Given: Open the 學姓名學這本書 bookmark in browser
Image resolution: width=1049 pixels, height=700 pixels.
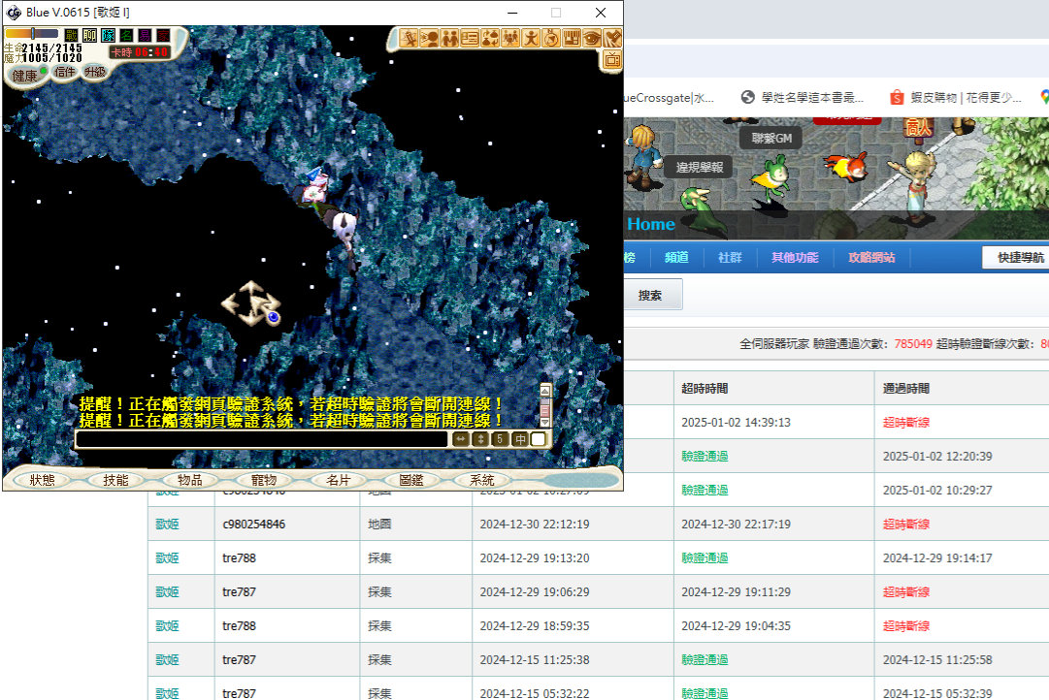Looking at the screenshot, I should pyautogui.click(x=803, y=98).
